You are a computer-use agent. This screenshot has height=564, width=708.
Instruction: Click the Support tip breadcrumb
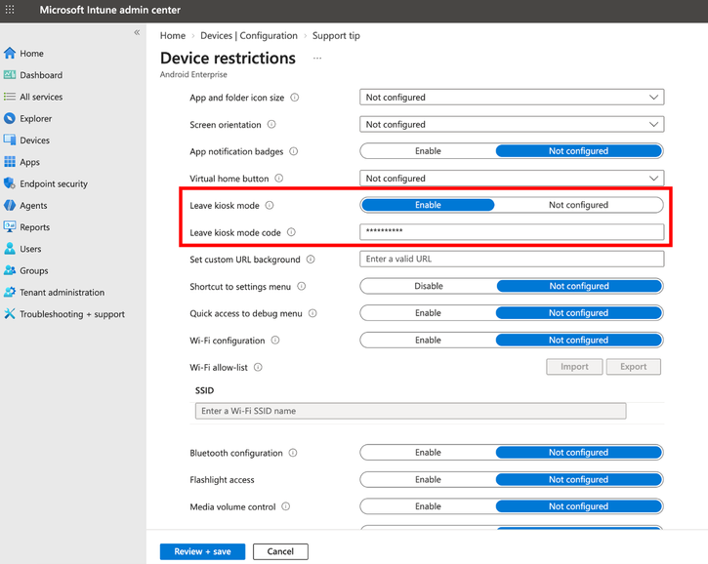[x=336, y=36]
